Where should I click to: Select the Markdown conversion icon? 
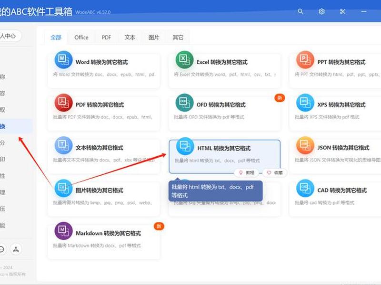(x=63, y=231)
